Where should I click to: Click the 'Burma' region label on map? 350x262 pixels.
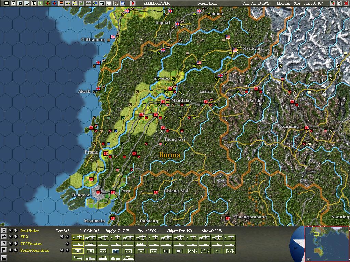click(170, 155)
